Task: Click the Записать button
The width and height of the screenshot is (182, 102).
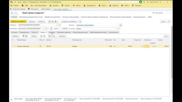Action: pyautogui.click(x=32, y=22)
